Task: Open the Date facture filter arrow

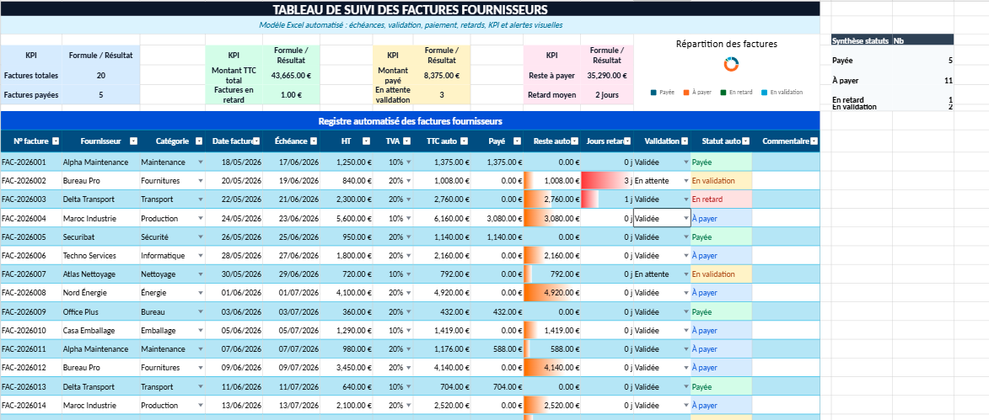Action: click(256, 141)
